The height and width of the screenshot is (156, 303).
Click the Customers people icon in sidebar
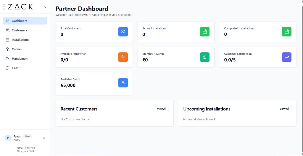(7, 30)
